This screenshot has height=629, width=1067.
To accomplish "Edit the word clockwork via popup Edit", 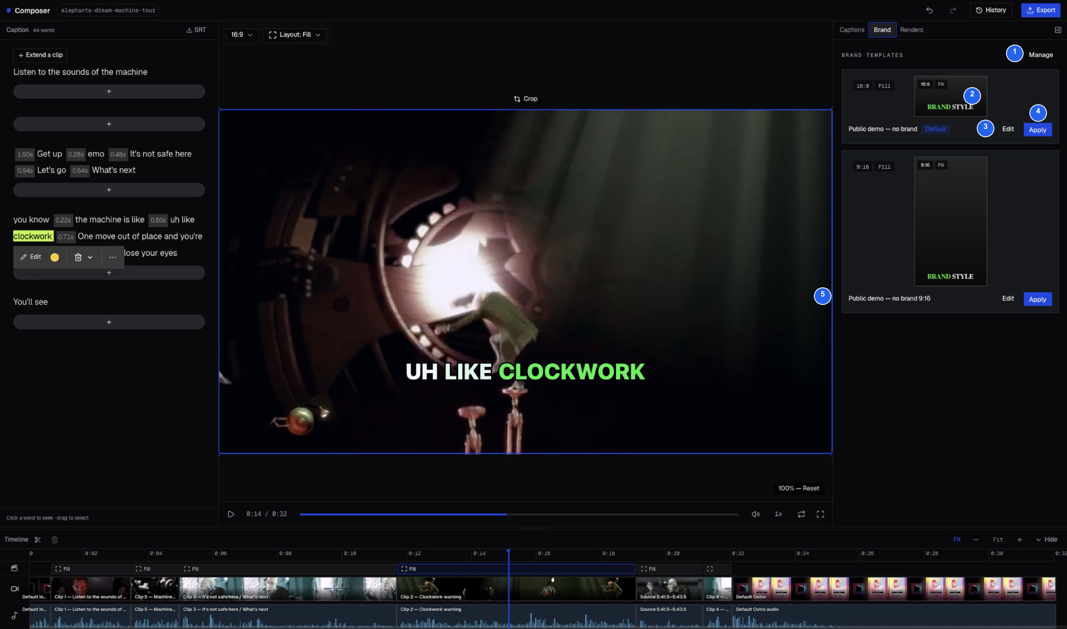I will (x=31, y=257).
